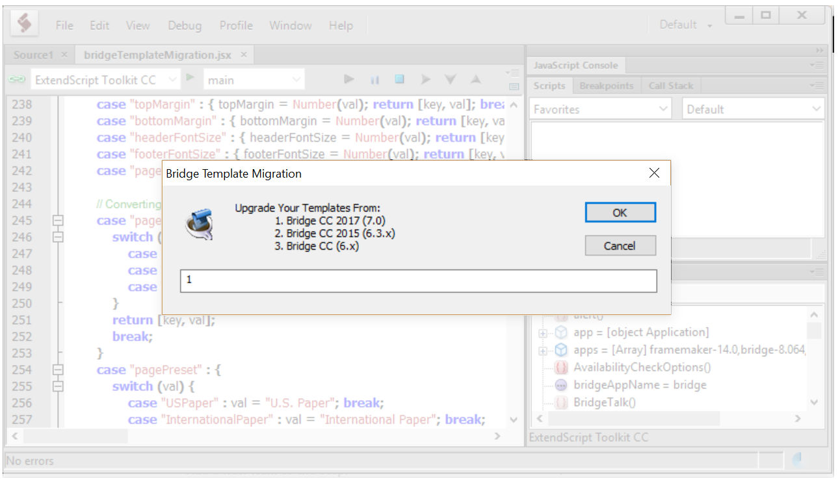Open the Data Browser panel flyout menu

(x=819, y=271)
